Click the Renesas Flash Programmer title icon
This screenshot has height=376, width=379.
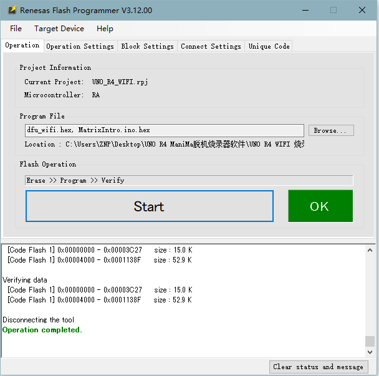pyautogui.click(x=12, y=10)
